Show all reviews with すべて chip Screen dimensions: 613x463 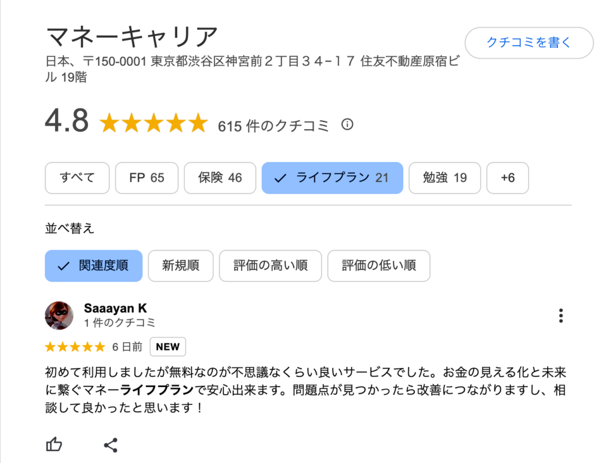pyautogui.click(x=77, y=178)
